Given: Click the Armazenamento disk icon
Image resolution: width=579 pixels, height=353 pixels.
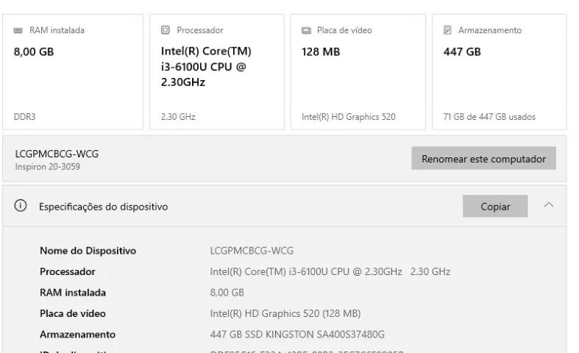Looking at the screenshot, I should pyautogui.click(x=447, y=30).
